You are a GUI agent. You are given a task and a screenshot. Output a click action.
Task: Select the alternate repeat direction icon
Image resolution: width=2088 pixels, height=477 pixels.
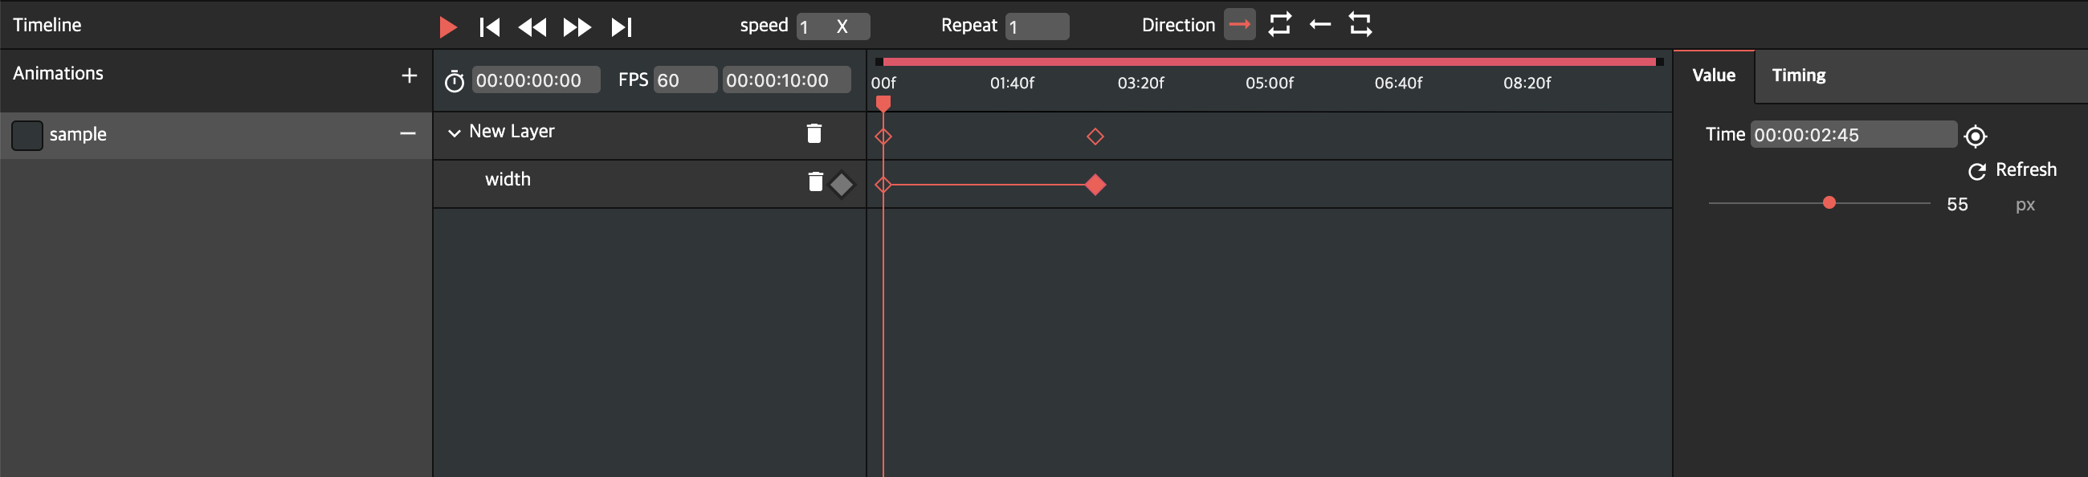(1360, 24)
